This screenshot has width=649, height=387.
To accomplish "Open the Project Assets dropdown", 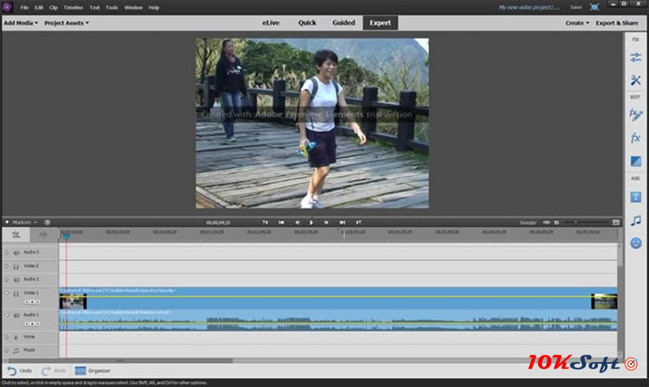I will click(66, 23).
